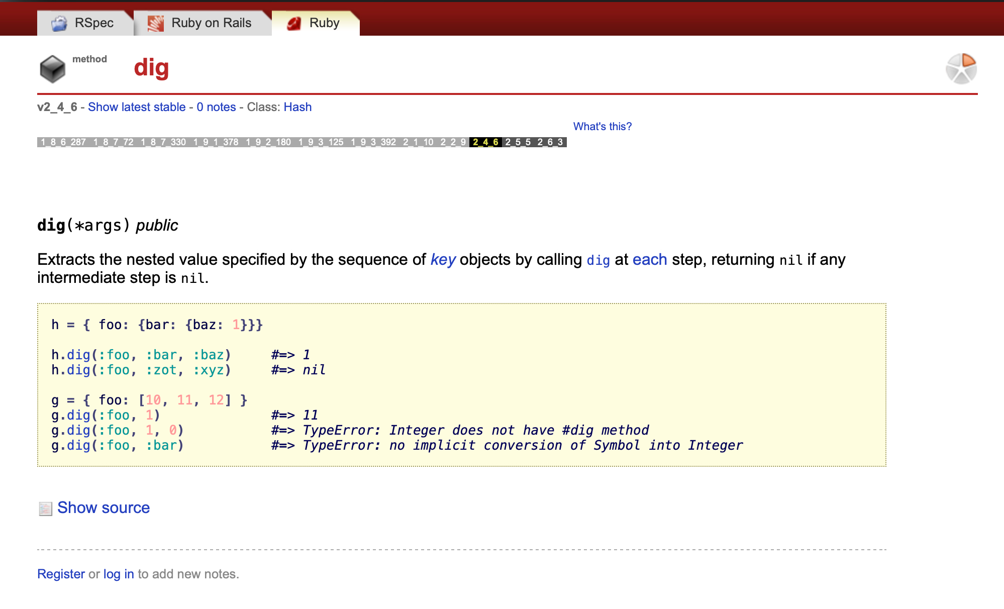Image resolution: width=1004 pixels, height=609 pixels.
Task: Click the red Ruby gem icon
Action: 293,23
